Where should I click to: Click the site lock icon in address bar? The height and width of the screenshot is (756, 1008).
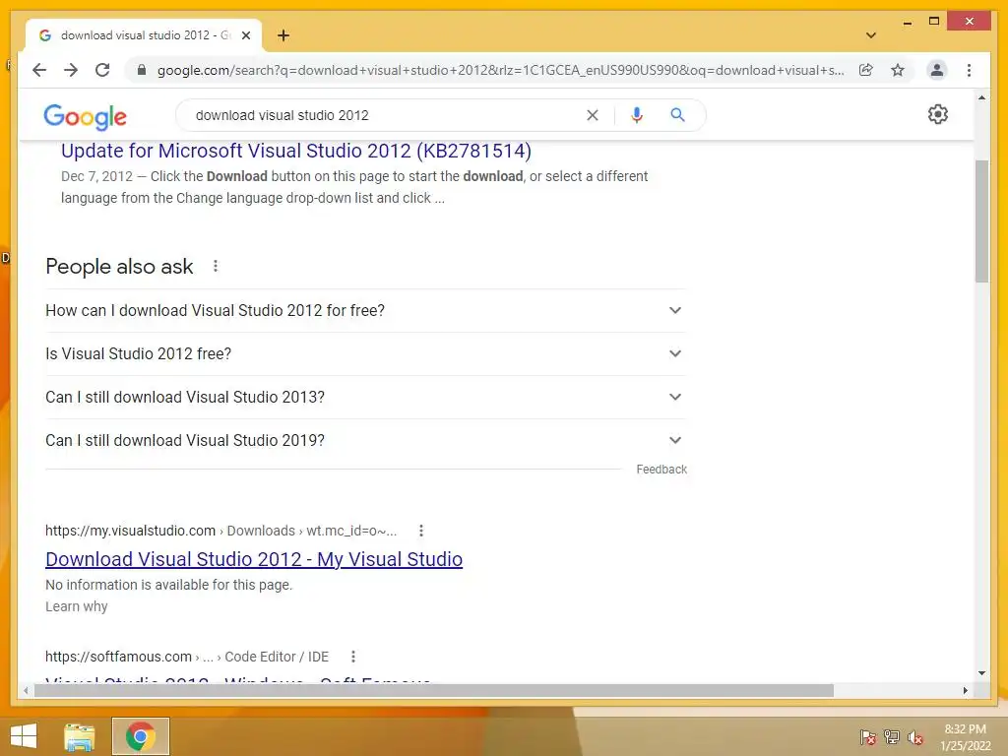click(142, 70)
